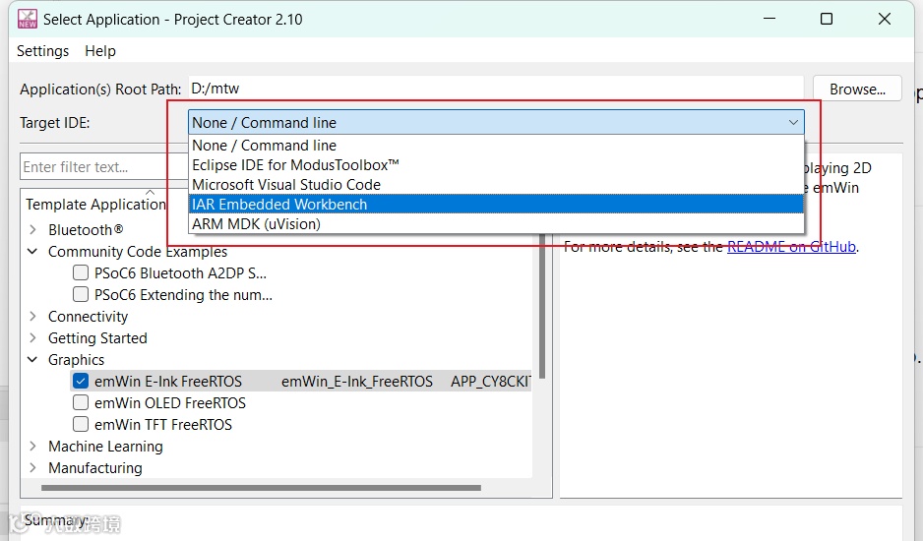Click the vertical scrollbar of template list
Image resolution: width=923 pixels, height=541 pixels.
(541, 306)
